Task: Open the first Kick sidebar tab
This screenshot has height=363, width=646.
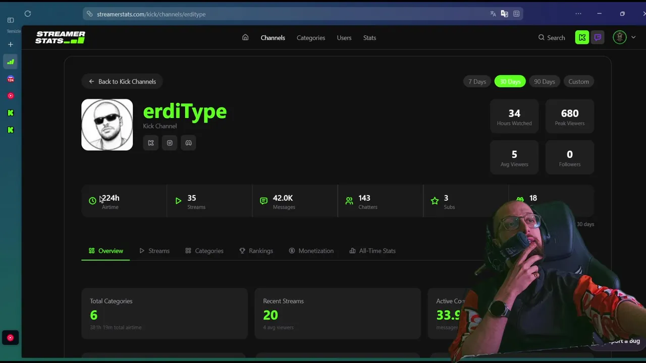Action: [x=11, y=113]
